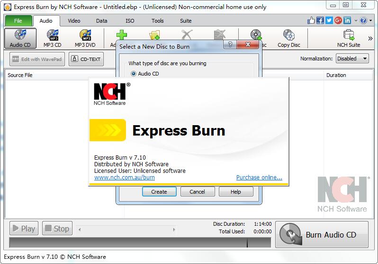Open the CD-TEXT editor button
Viewport: 378px width, 264px height.
click(86, 59)
